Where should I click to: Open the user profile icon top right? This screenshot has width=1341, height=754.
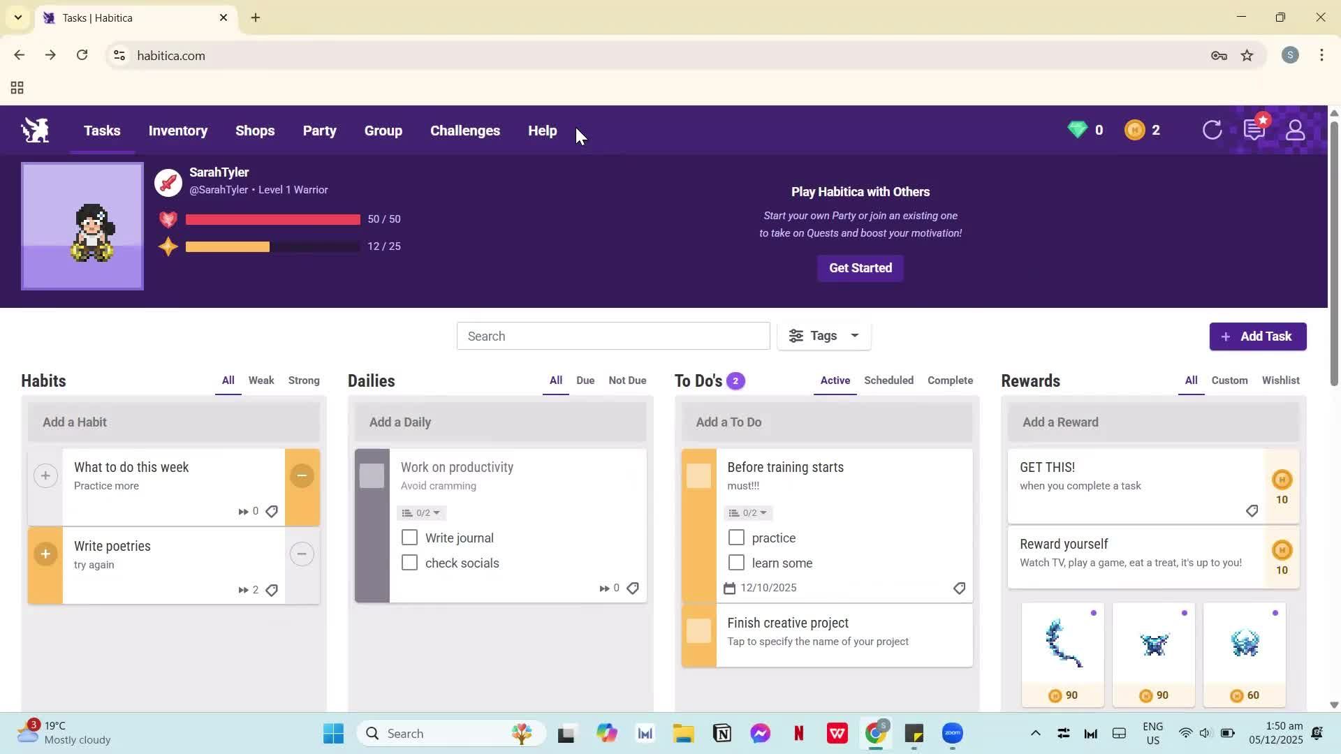coord(1296,130)
